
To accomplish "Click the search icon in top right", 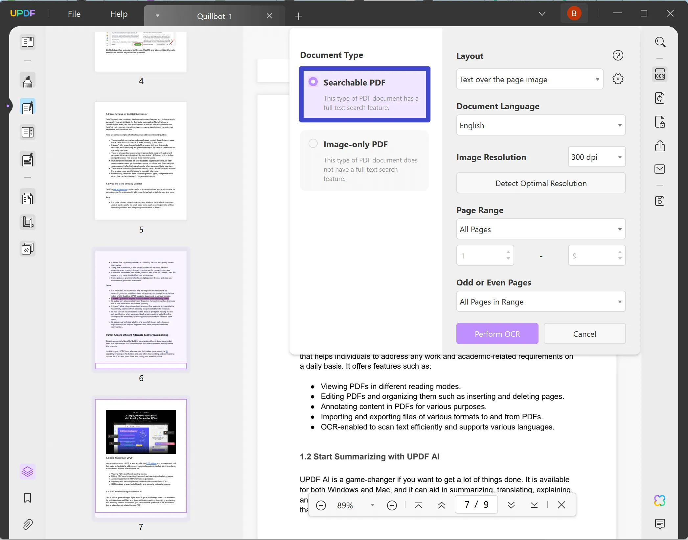I will [x=661, y=42].
